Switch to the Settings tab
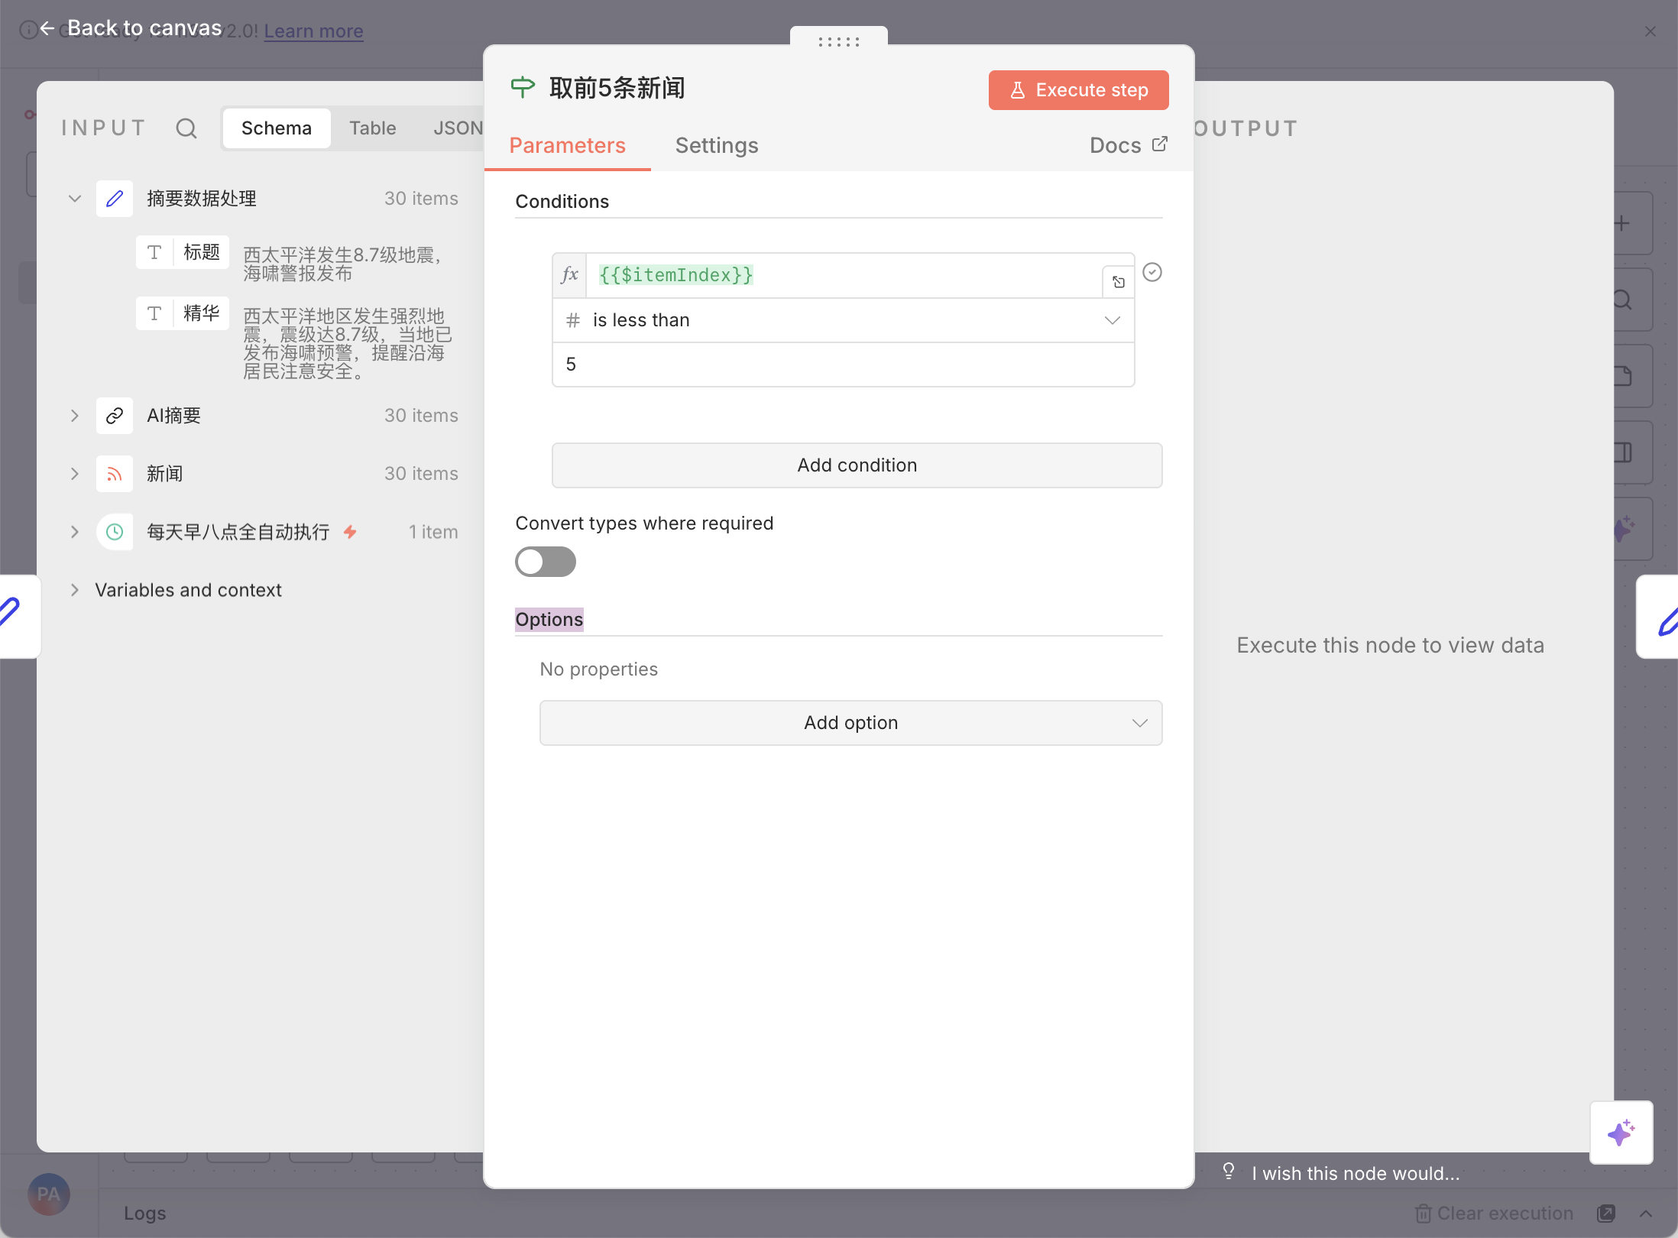Viewport: 1678px width, 1238px height. 716,145
